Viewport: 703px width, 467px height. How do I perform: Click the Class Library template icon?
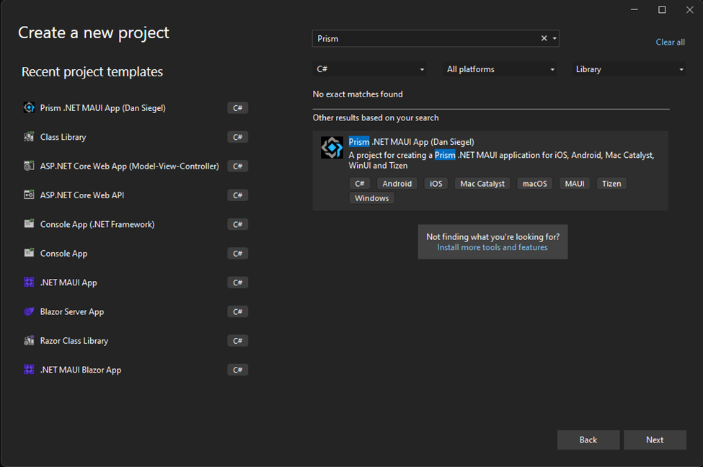tap(29, 137)
